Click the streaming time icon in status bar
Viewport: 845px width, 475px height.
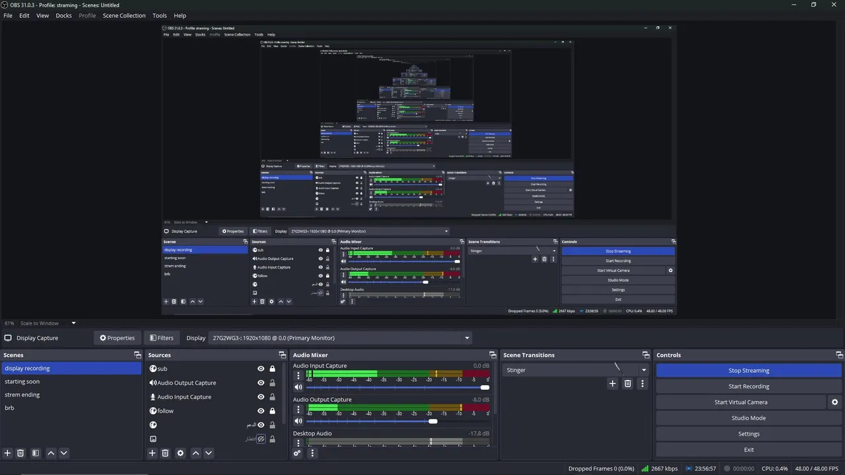click(689, 468)
